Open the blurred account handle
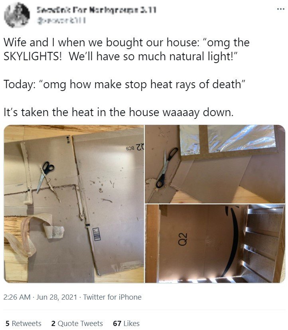The width and height of the screenshot is (288, 330). 61,20
